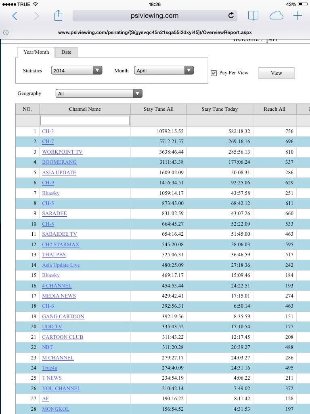Open the YOU CHANNEL link

point(61,389)
